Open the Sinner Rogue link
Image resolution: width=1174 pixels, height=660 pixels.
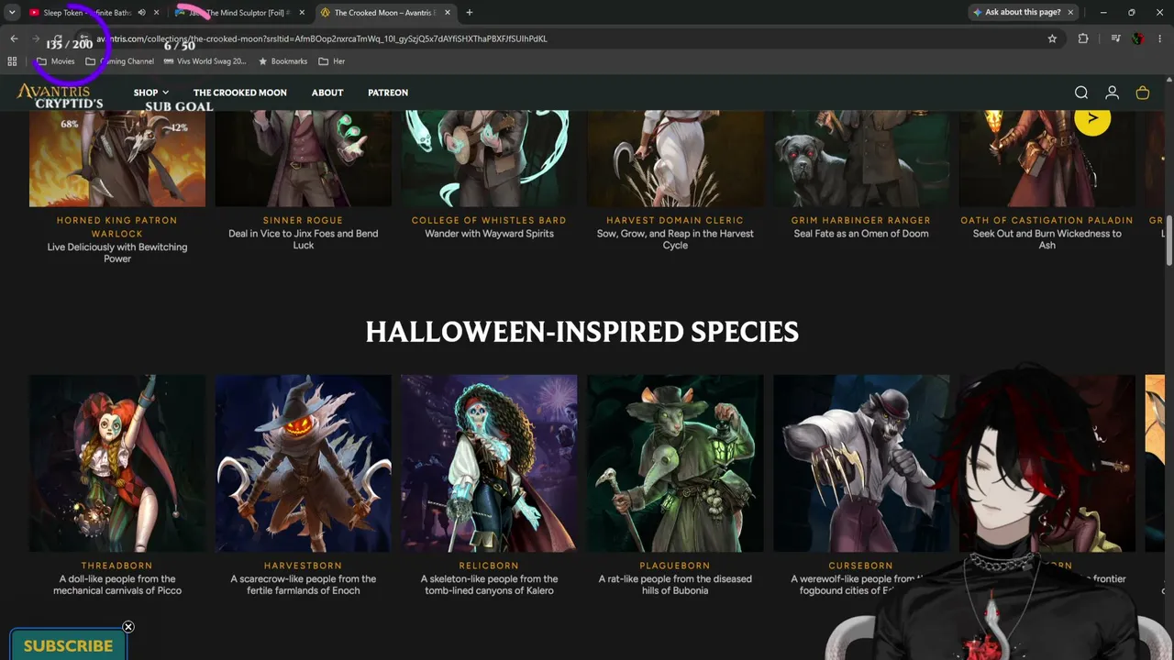click(303, 220)
